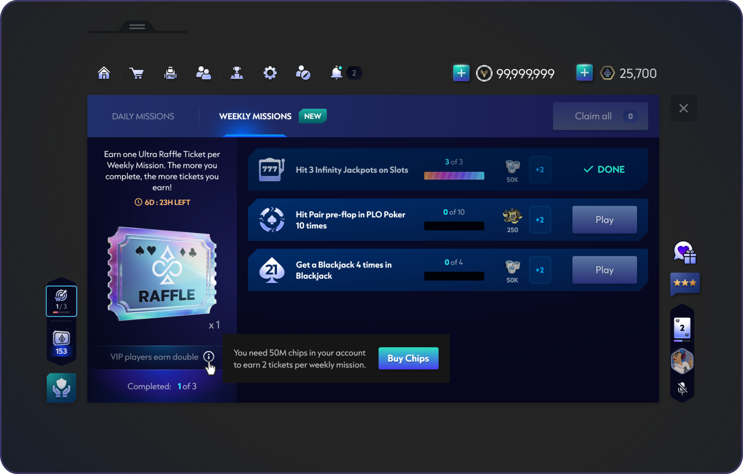743x474 pixels.
Task: Open the Home icon in the top nav
Action: click(x=104, y=73)
